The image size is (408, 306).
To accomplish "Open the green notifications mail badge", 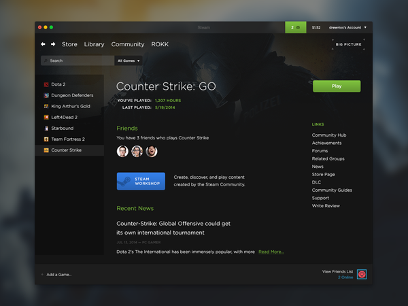I will pyautogui.click(x=296, y=27).
